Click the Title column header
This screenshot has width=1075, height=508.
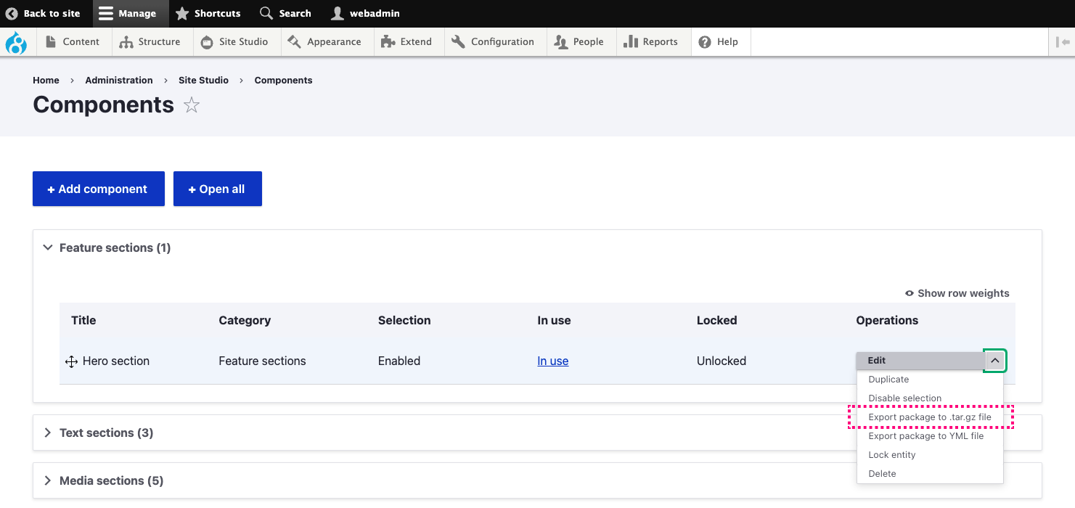click(83, 321)
